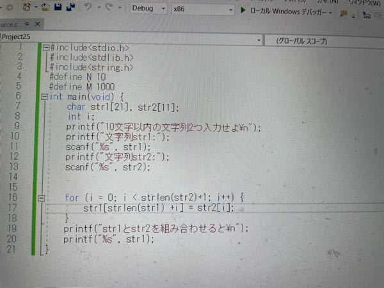Click on '#include<stdlib.h>' text
This screenshot has height=288, width=384.
click(92, 58)
